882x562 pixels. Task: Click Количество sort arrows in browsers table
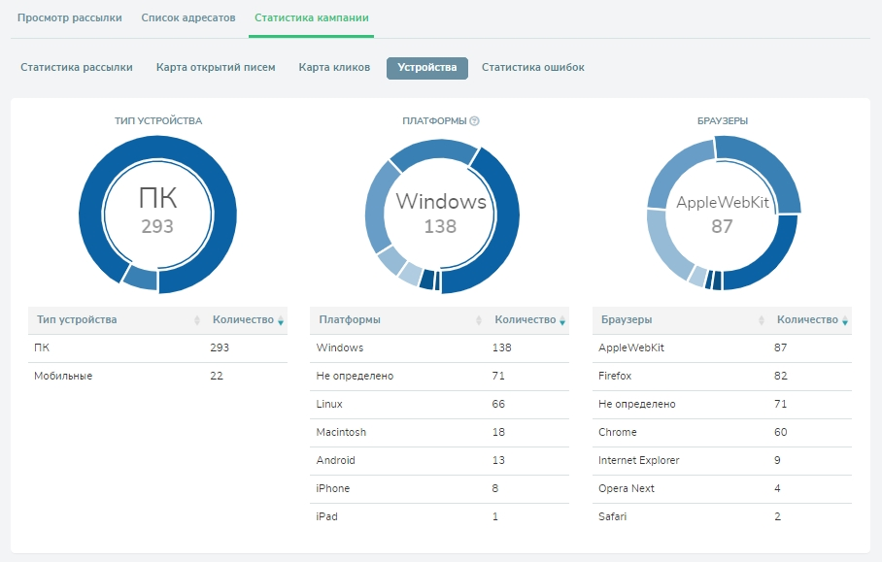point(845,320)
